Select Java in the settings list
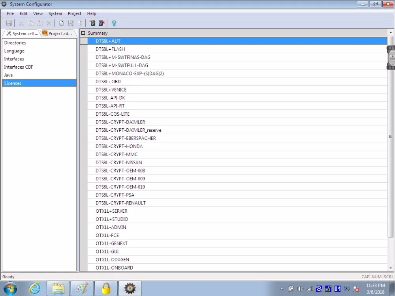395x296 pixels. [39, 75]
